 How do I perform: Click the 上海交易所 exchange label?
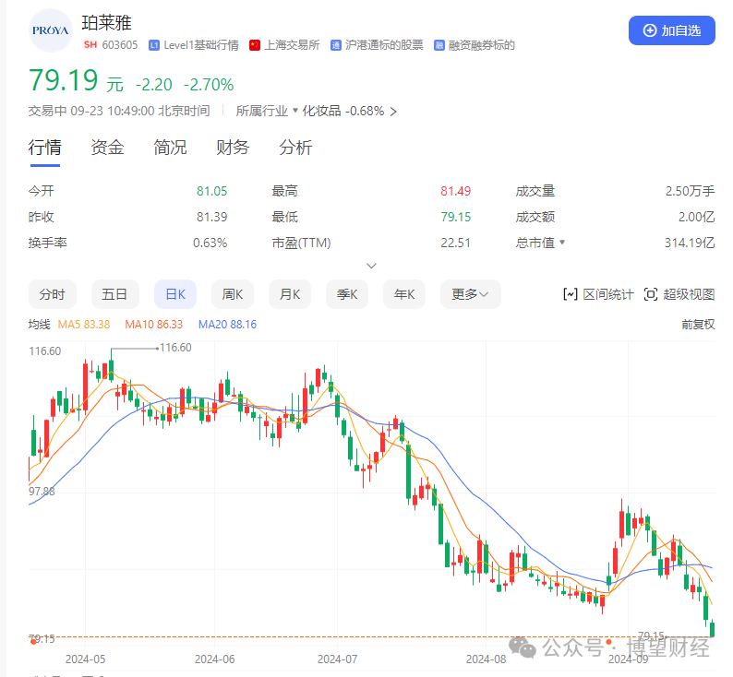pyautogui.click(x=292, y=45)
